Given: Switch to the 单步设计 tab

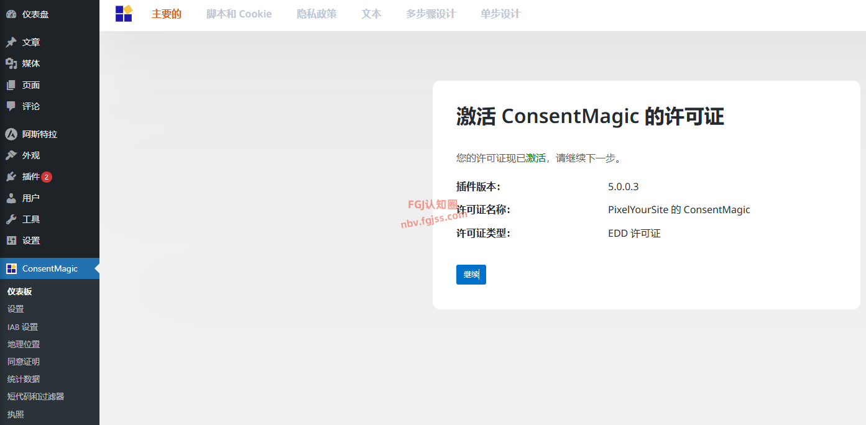Looking at the screenshot, I should (x=500, y=14).
